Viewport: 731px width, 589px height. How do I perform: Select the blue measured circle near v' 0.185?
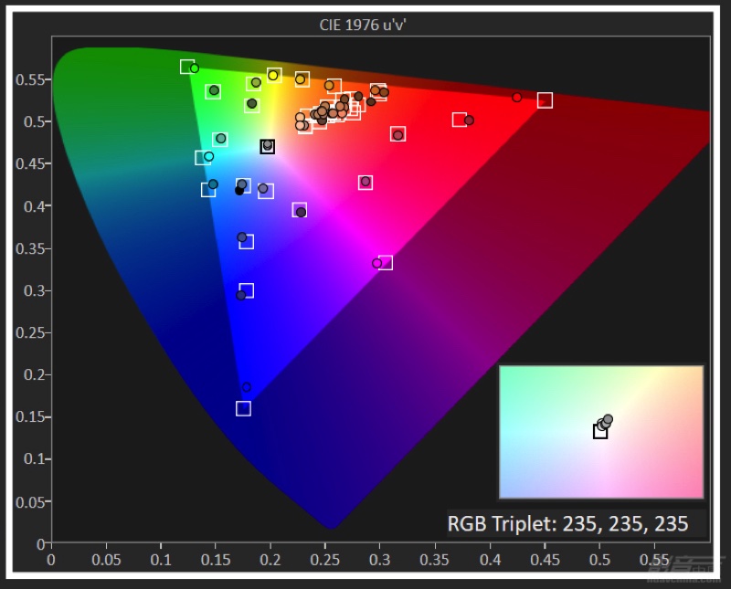pyautogui.click(x=247, y=387)
